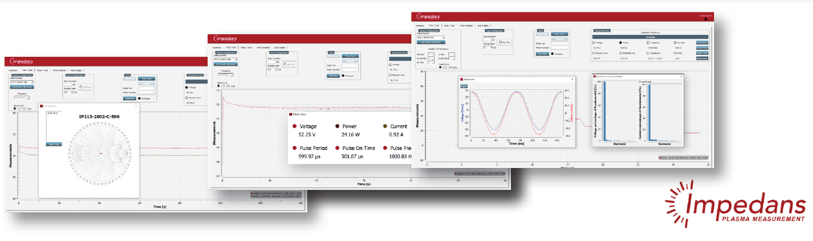
Task: Click the red Voltage indicator in Meter View
Action: tap(294, 127)
